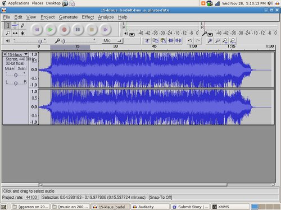Click the Cut scissors icon
This screenshot has width=281, height=210.
[147, 40]
